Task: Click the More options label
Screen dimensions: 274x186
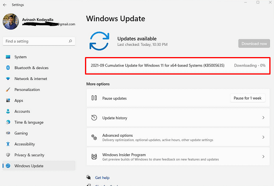Action: [x=98, y=84]
